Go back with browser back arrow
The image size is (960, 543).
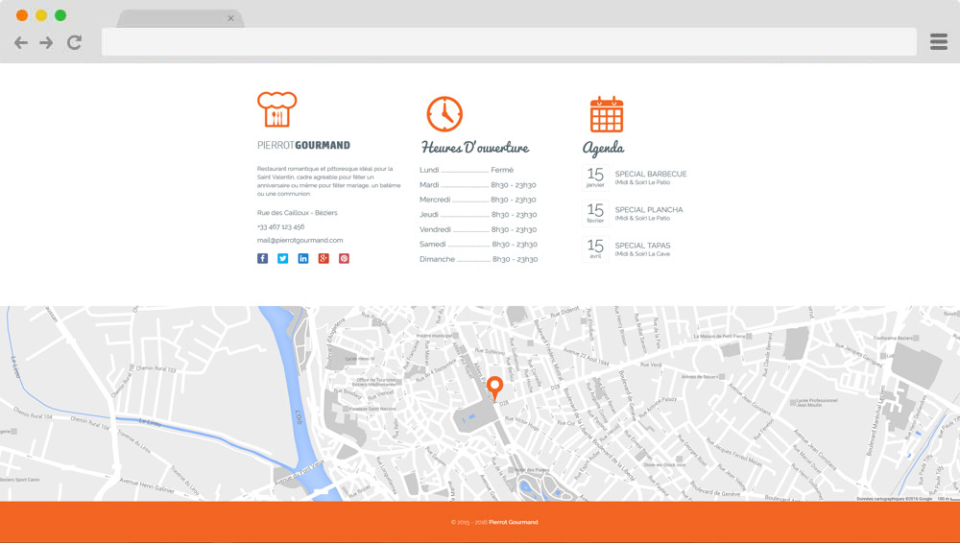21,42
